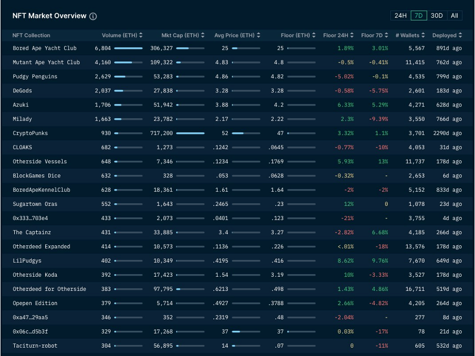
Task: Sort by Deployed using its sort arrows
Action: click(x=460, y=35)
